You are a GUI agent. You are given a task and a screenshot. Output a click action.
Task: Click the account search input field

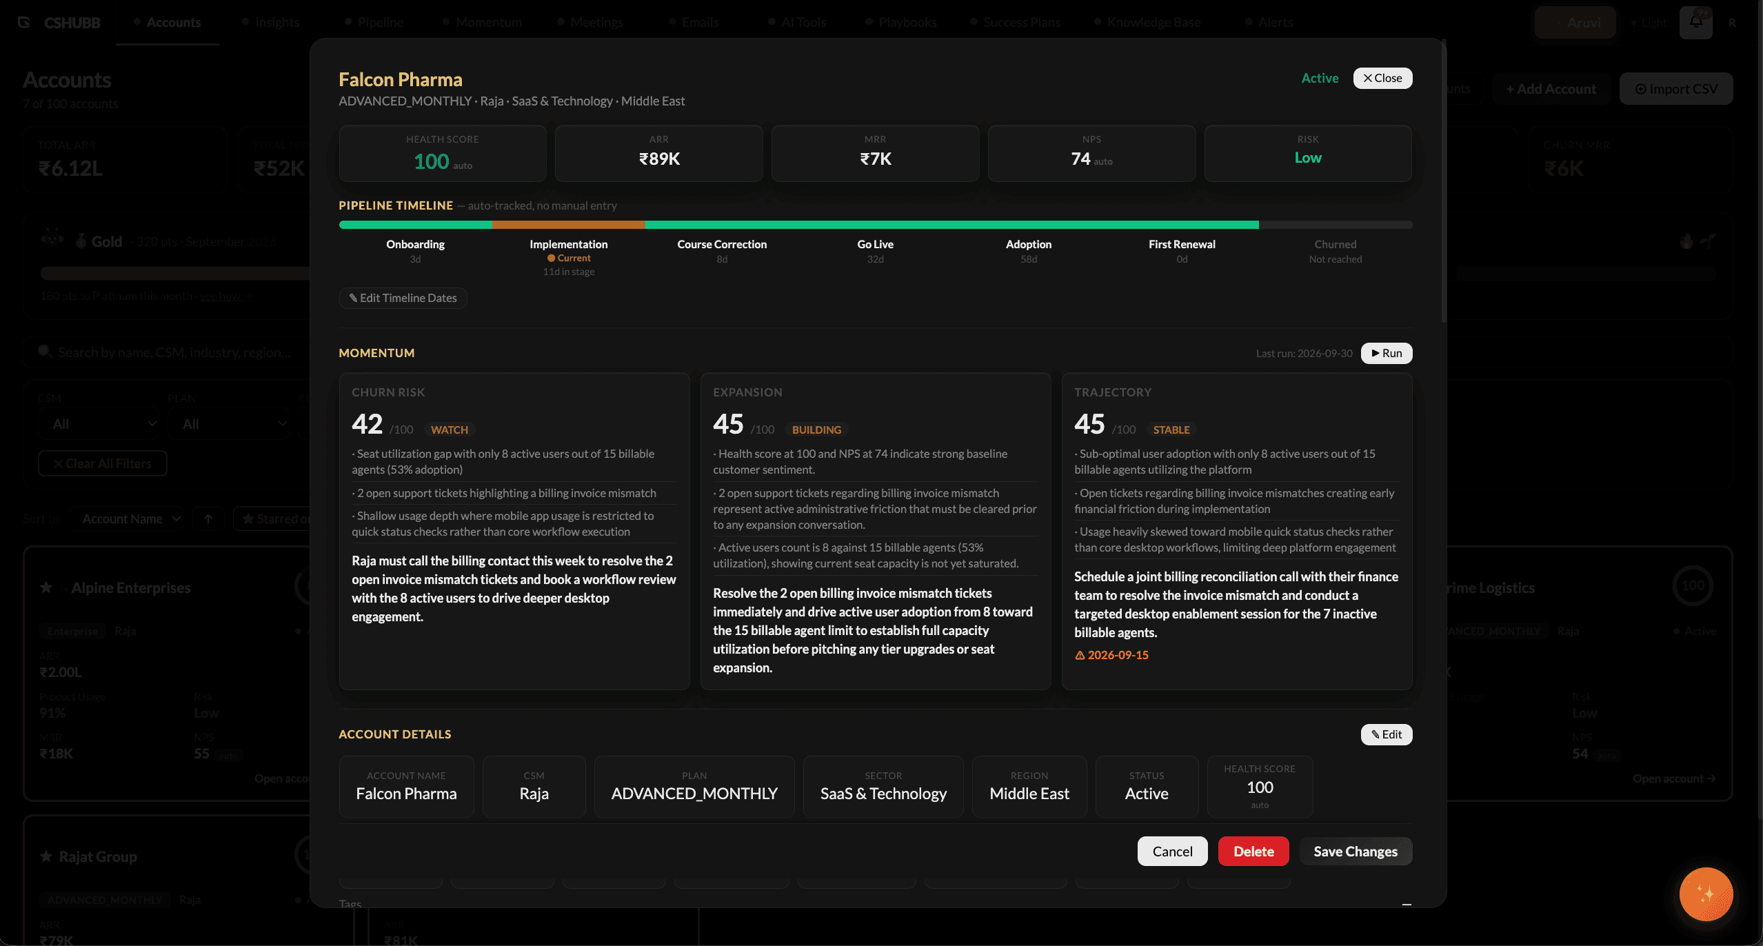(x=172, y=352)
